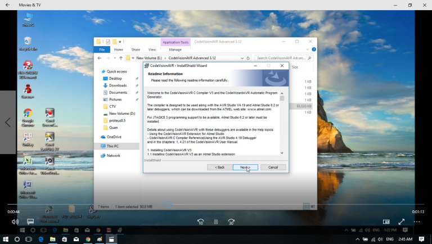Viewport: 432px width, 244px height.
Task: Open File Explorer from the taskbar
Action: point(52,239)
